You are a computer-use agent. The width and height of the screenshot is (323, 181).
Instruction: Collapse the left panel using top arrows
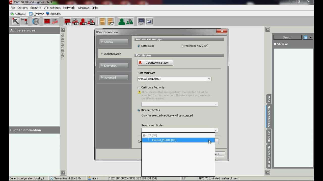[x=63, y=29]
